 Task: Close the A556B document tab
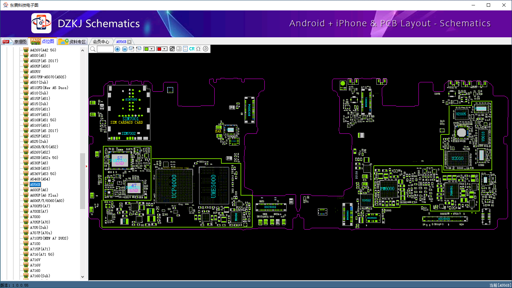130,42
